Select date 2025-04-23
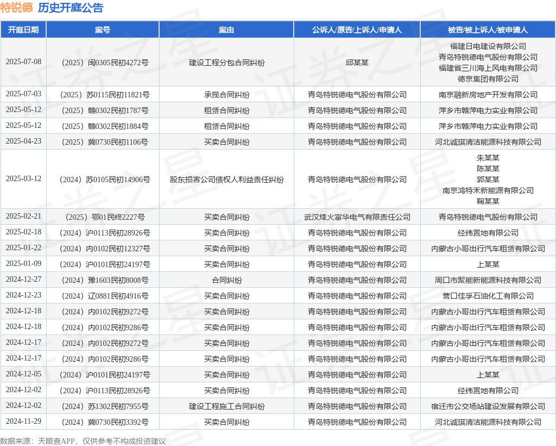Screen dimensions: 556x446 (23, 141)
